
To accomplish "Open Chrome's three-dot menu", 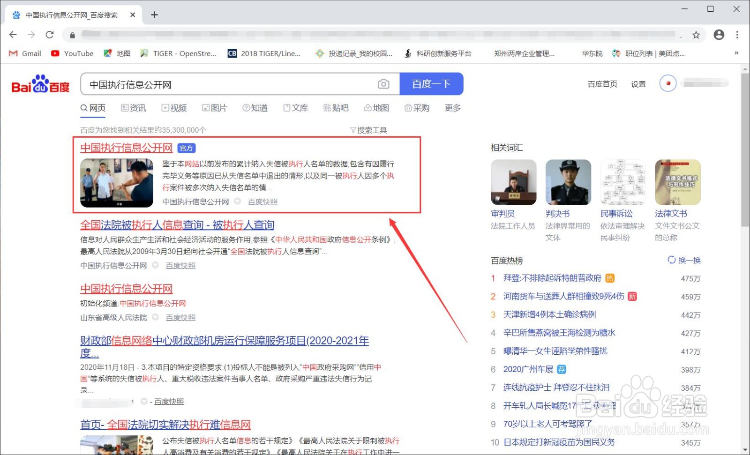I will pos(737,35).
